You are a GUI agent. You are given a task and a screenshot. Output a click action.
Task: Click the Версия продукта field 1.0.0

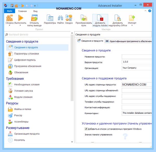tap(137, 62)
